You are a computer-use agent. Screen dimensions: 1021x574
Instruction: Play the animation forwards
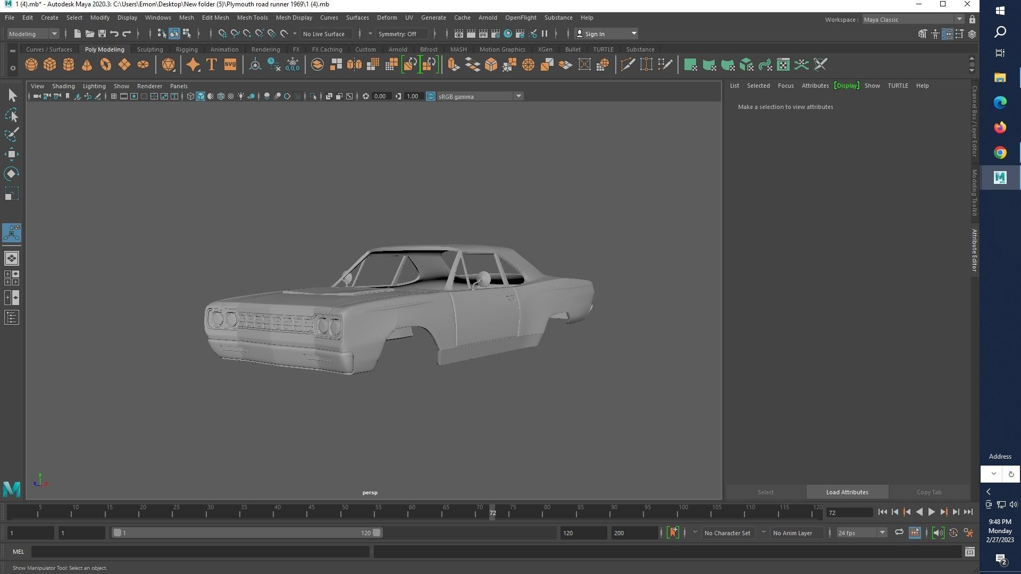(x=932, y=512)
